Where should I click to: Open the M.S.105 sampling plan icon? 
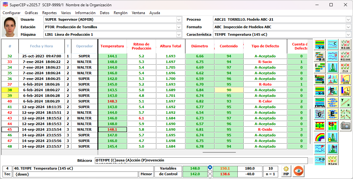click(x=345, y=45)
